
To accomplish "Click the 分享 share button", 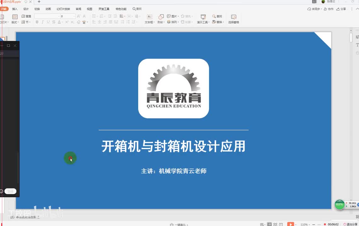I will pos(341,9).
